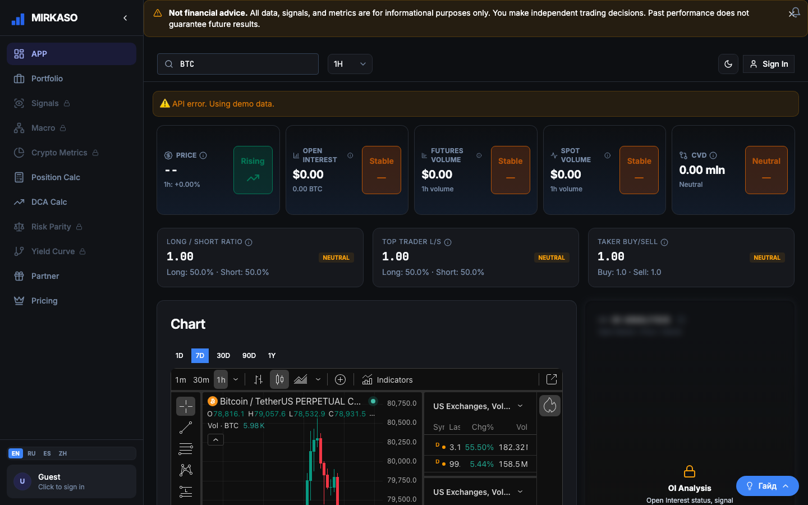Switch the language to ES
Screen dimensions: 808x505
tap(47, 453)
